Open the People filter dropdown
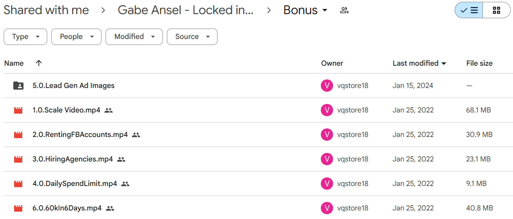The image size is (513, 219). pos(76,37)
